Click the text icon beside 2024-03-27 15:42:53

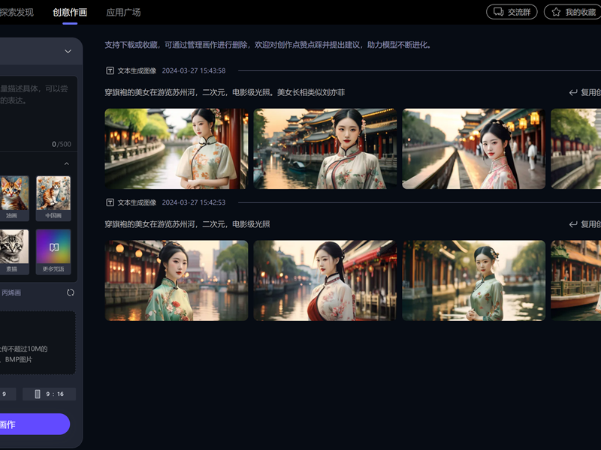pos(110,202)
